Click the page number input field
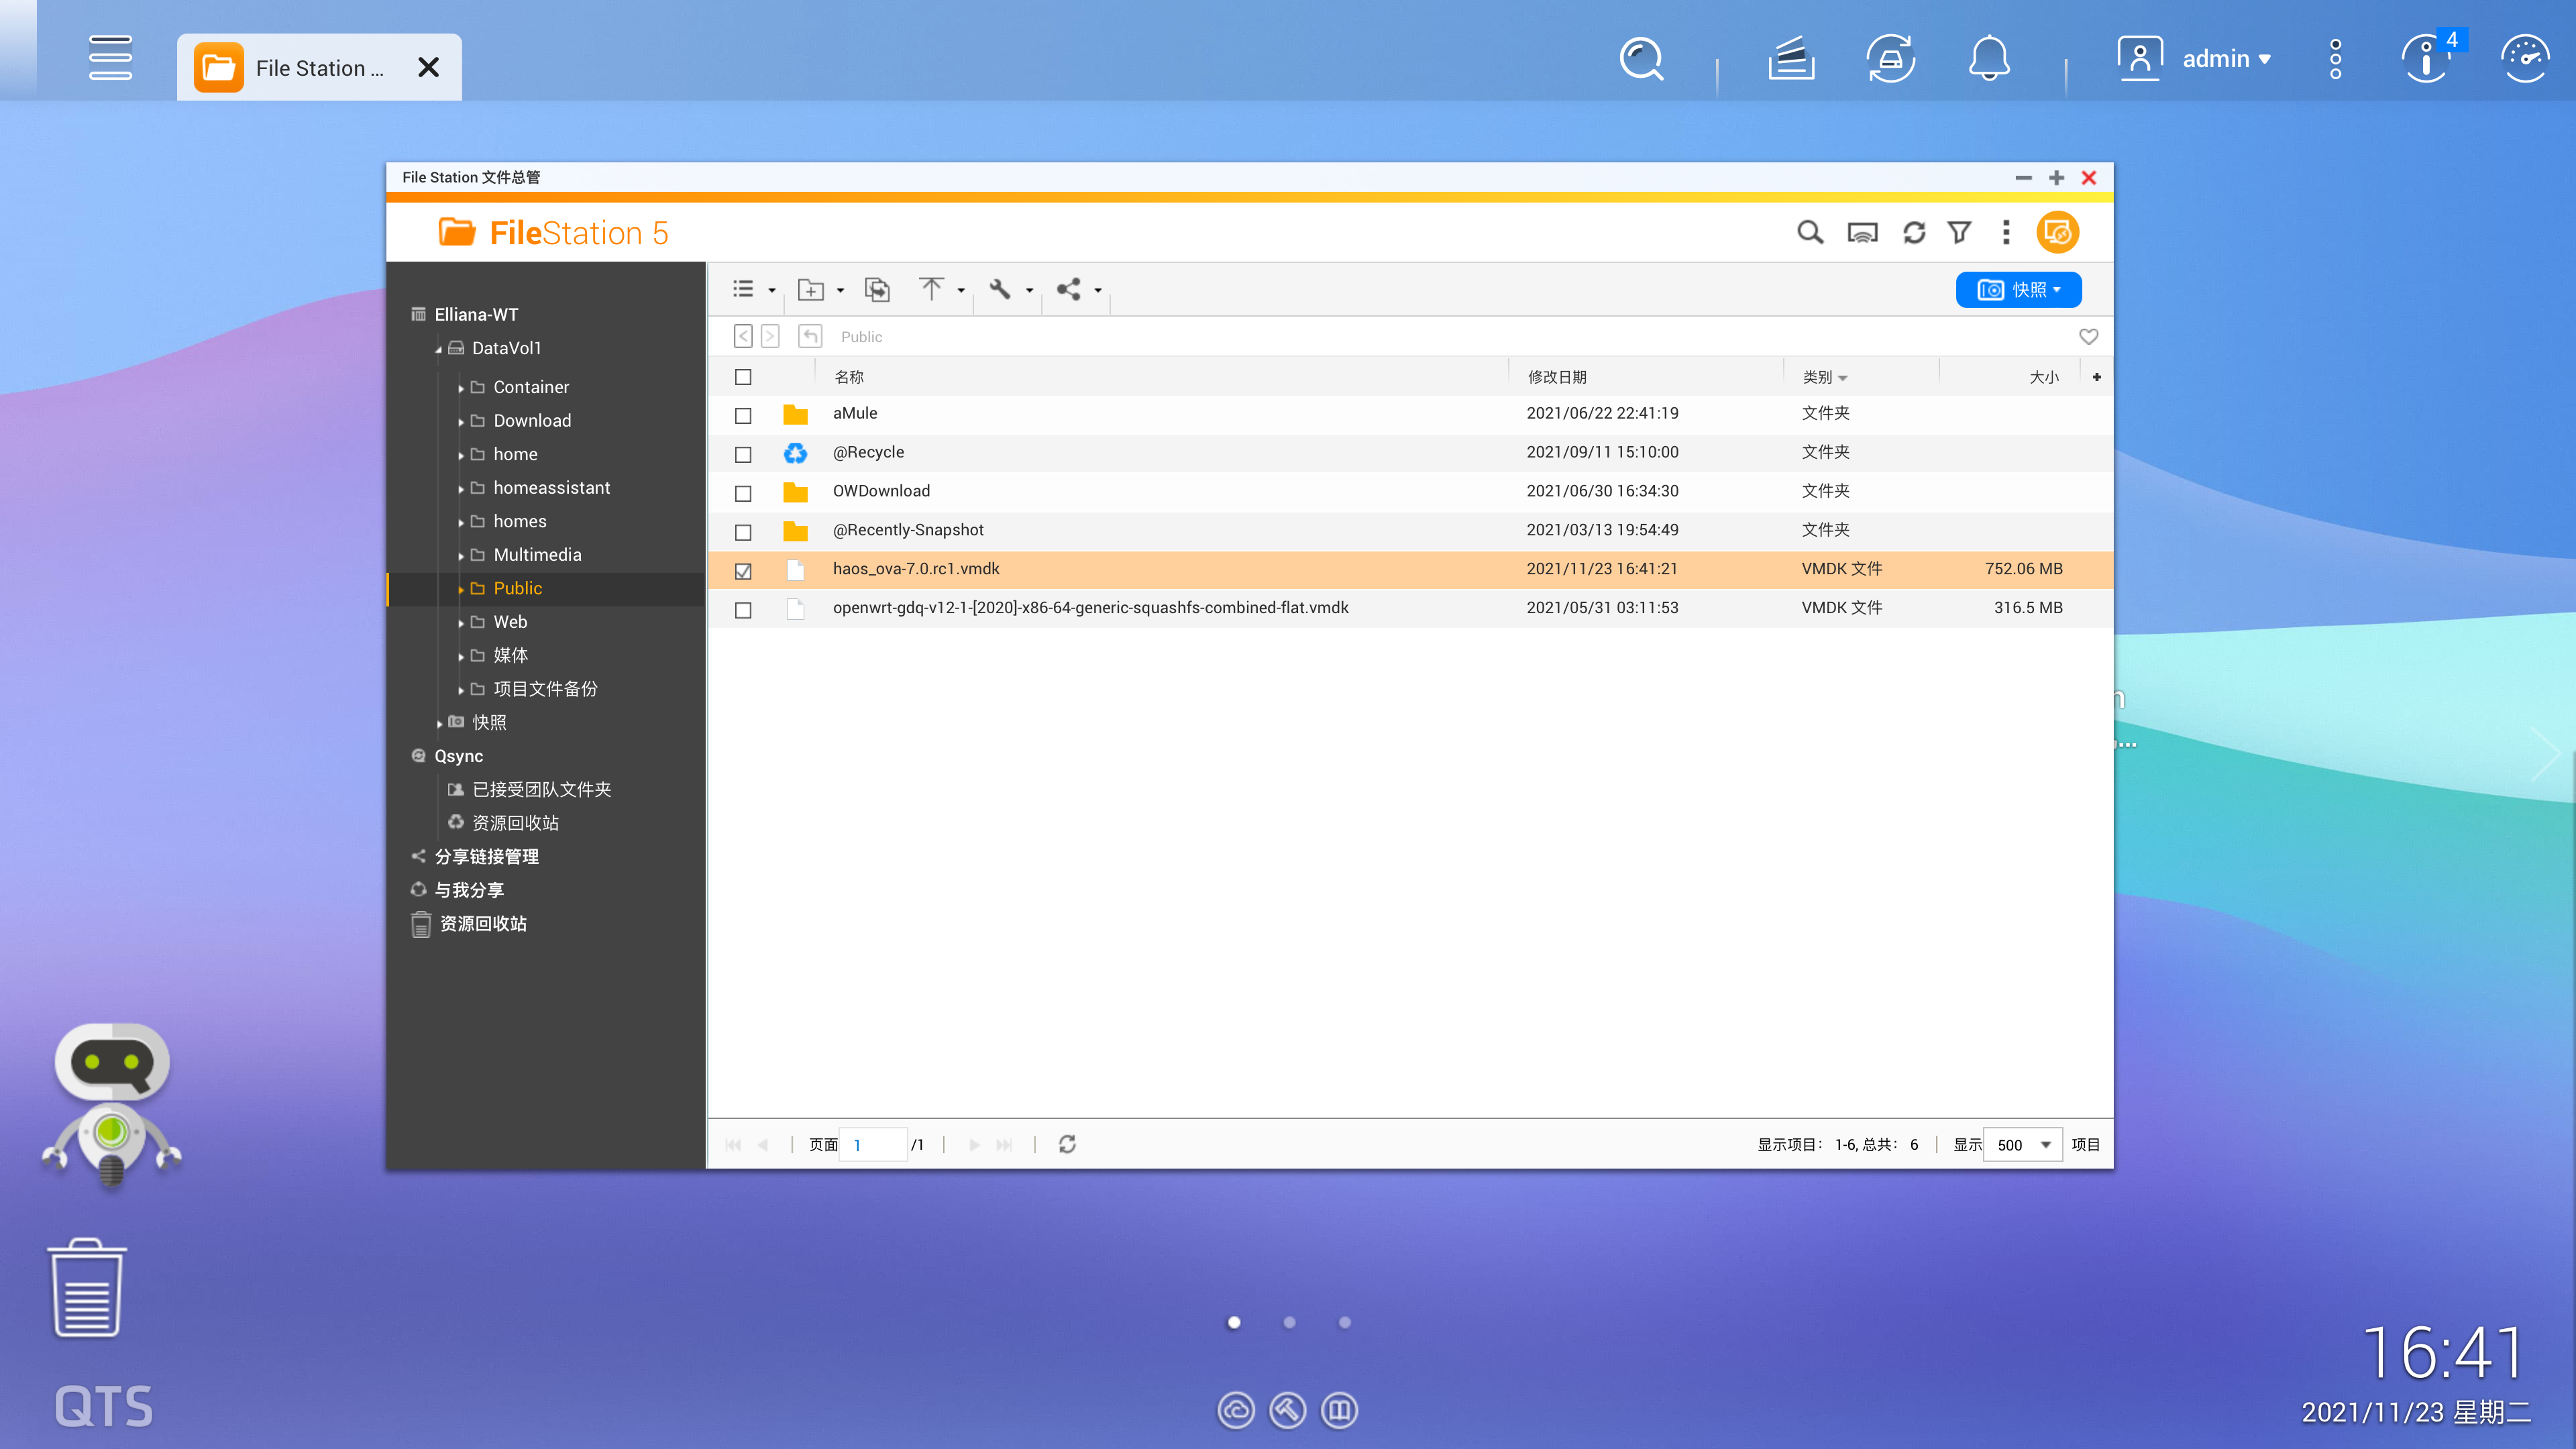The image size is (2576, 1449). point(873,1145)
